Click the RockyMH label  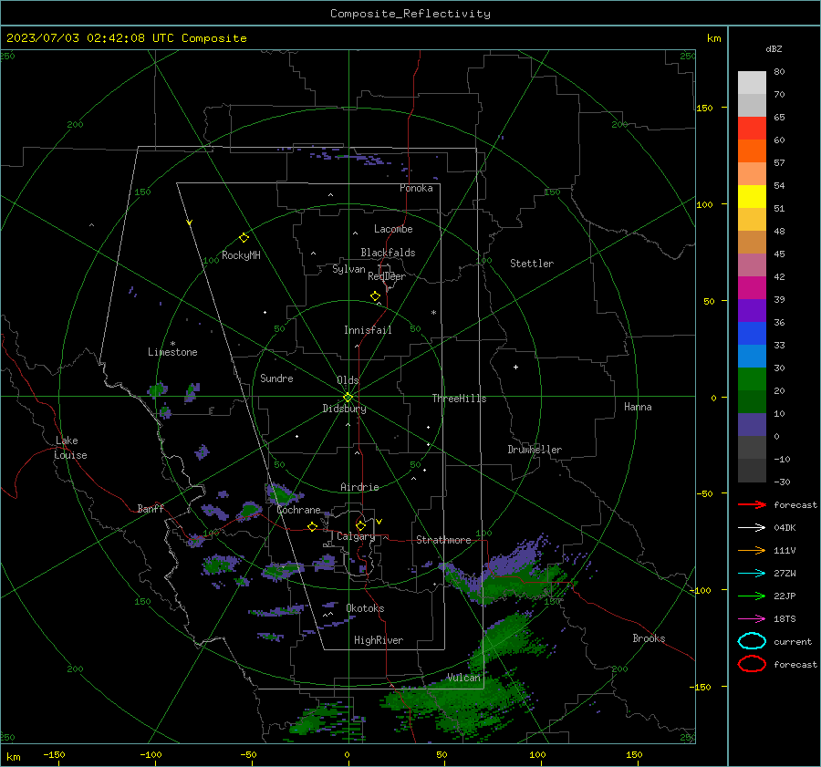[241, 255]
